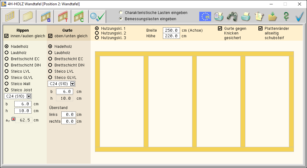The width and height of the screenshot is (307, 168).
Task: Open the wall frame geometry tab
Action: tap(11, 16)
